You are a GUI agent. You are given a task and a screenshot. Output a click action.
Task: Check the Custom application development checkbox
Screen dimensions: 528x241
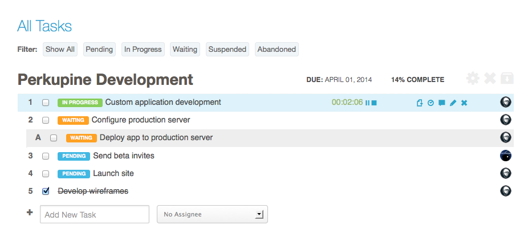(x=46, y=103)
